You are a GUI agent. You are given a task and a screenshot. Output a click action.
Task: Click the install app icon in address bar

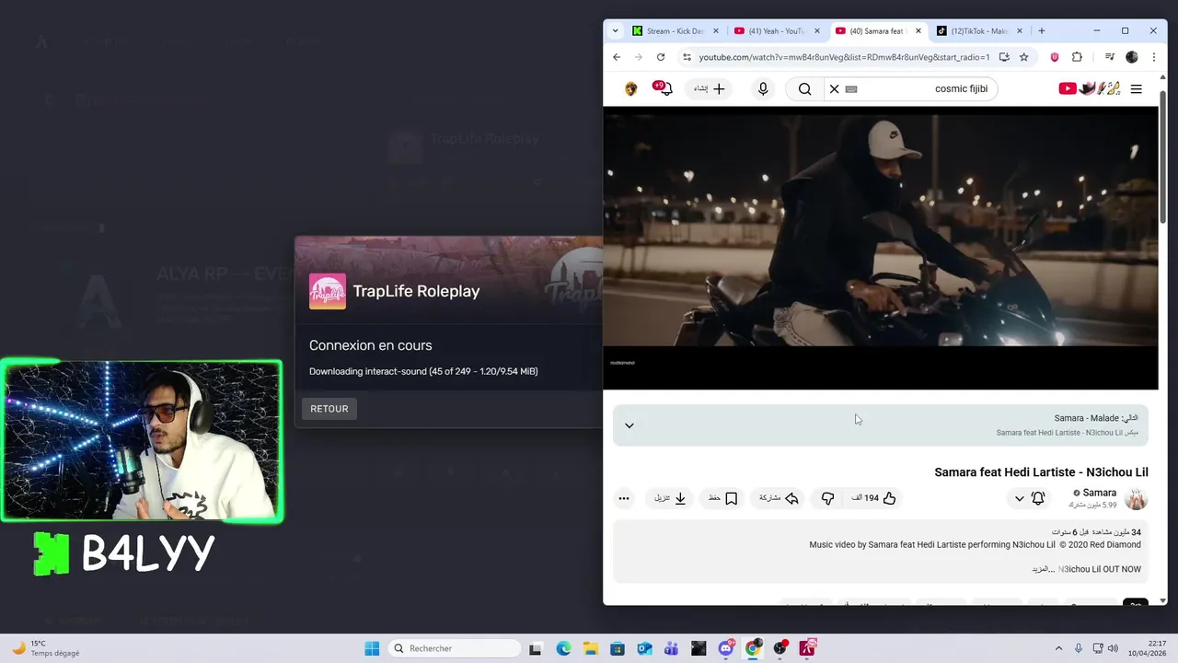pyautogui.click(x=1004, y=57)
